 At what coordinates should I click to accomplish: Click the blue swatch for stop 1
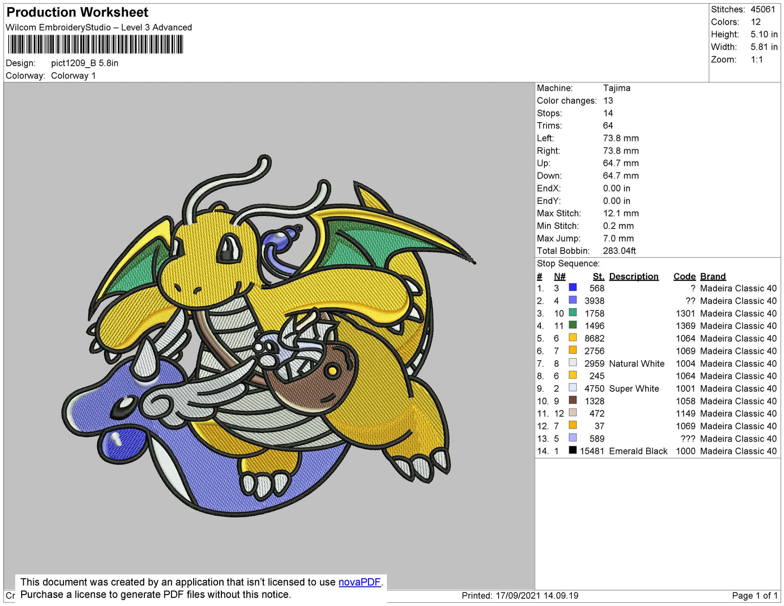pyautogui.click(x=573, y=288)
